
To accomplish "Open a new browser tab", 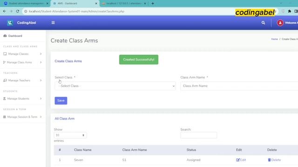I will (153, 3).
